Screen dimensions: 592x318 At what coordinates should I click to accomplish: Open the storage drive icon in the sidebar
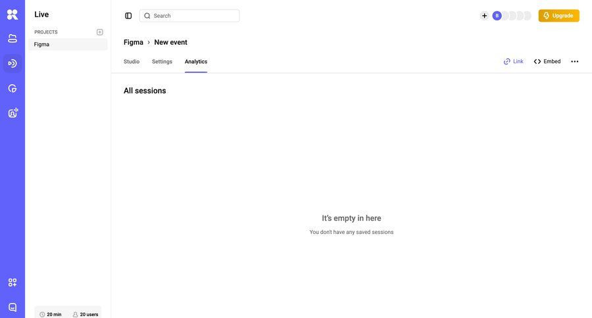coord(12,38)
